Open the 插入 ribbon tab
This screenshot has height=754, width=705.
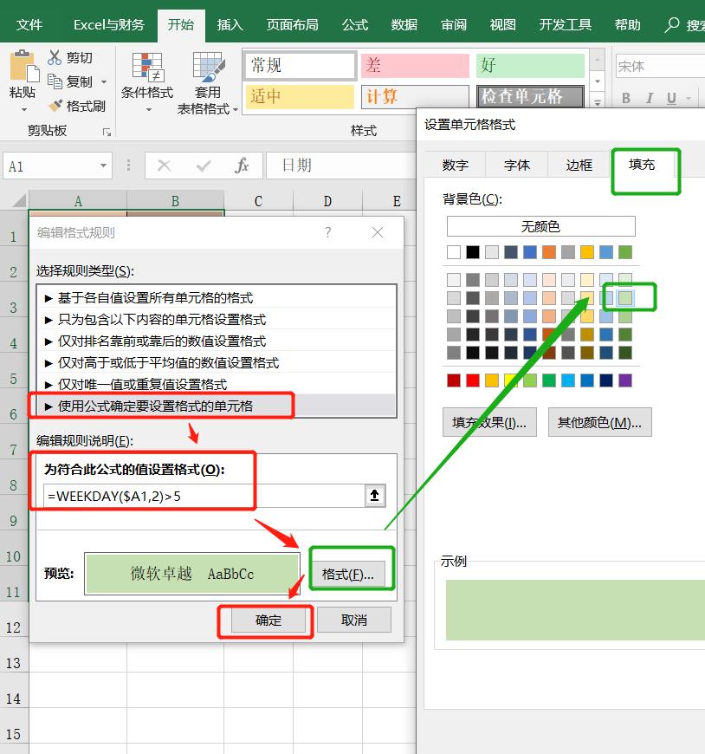(x=229, y=25)
